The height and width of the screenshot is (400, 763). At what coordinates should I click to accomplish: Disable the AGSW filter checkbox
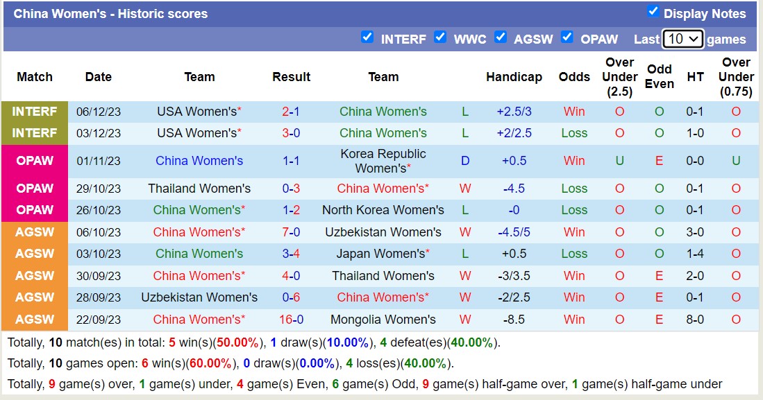pos(500,37)
